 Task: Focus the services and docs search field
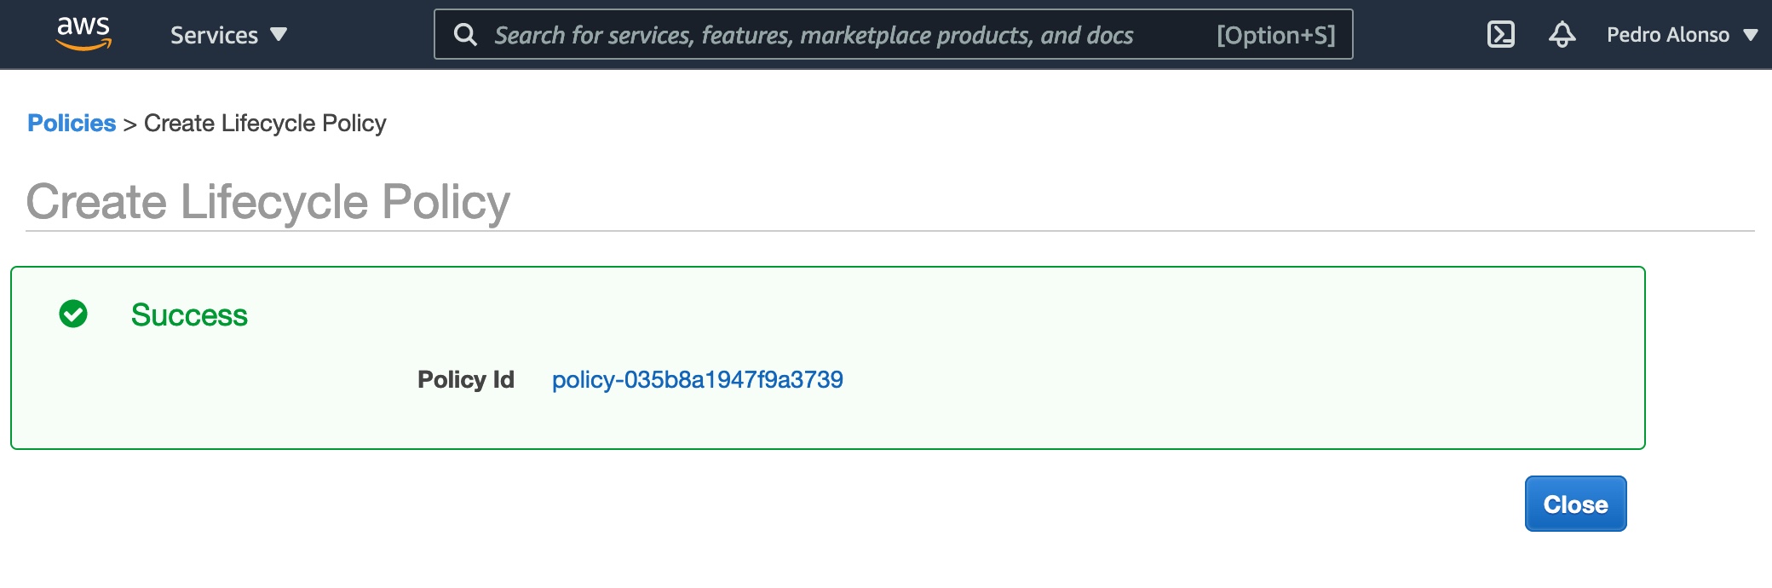coord(814,35)
